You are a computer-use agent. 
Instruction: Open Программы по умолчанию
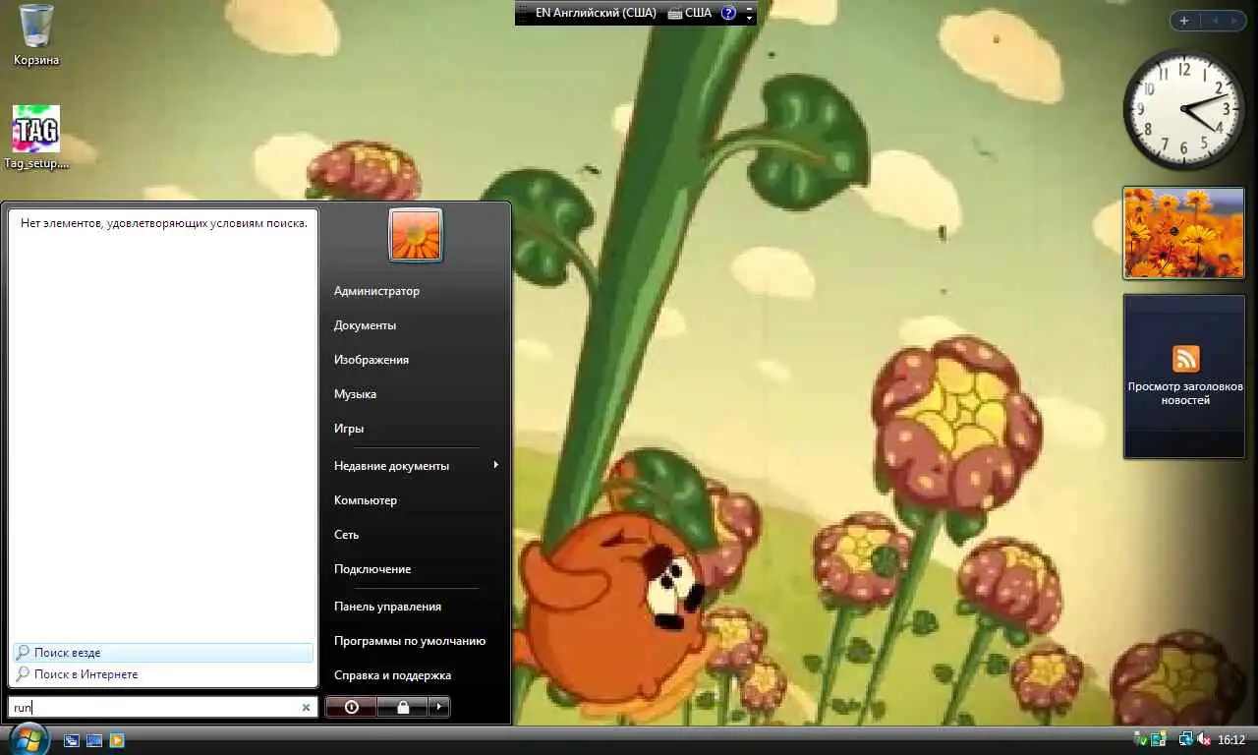[x=410, y=641]
